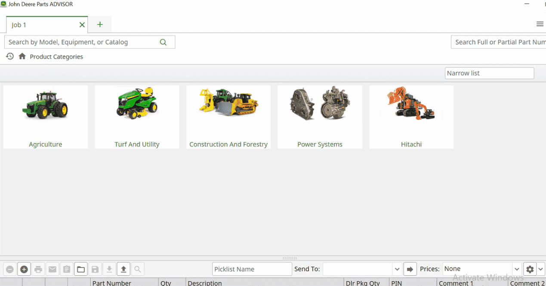Viewport: 546px width, 286px height.
Task: Open the history icon beside home
Action: pos(10,56)
